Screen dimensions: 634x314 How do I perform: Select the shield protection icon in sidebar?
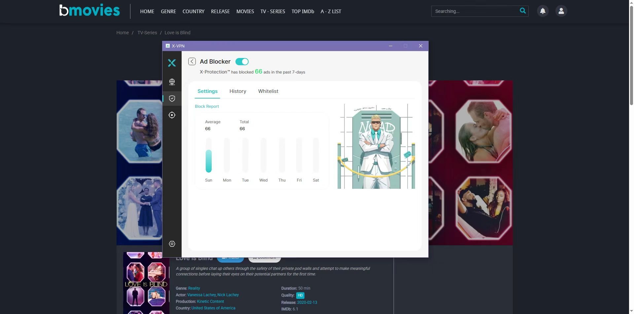point(172,99)
